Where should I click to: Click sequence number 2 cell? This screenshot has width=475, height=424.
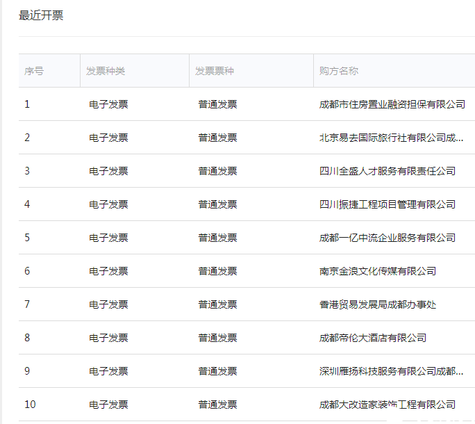point(27,138)
